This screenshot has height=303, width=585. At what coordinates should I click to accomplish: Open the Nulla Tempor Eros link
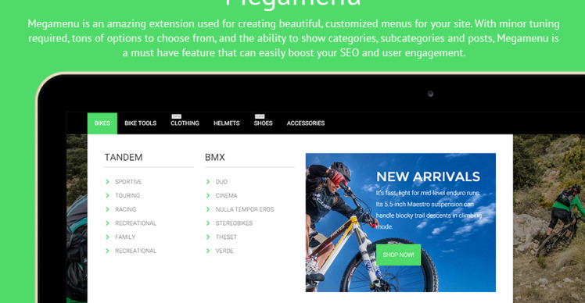(x=244, y=209)
